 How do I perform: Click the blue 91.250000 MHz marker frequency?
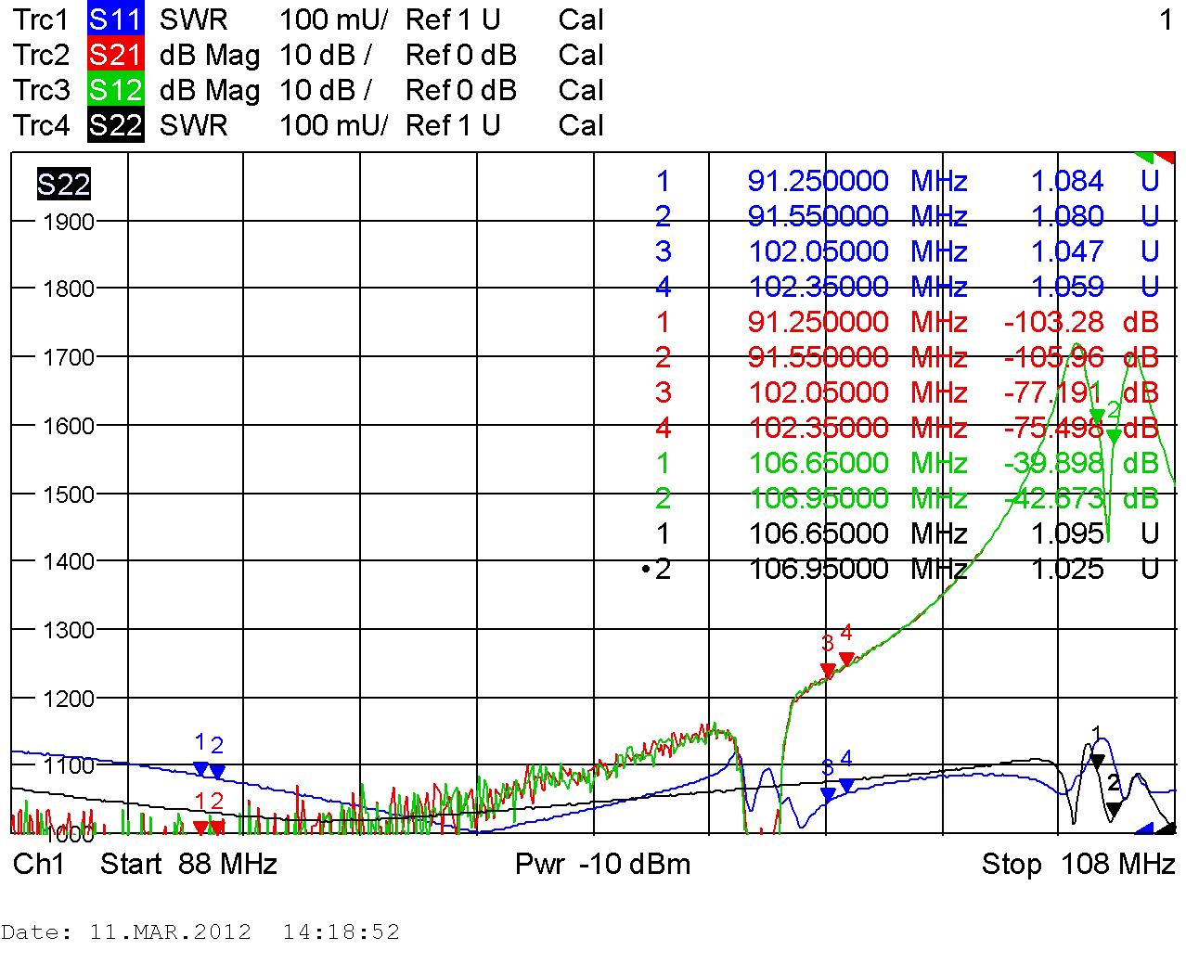857,181
